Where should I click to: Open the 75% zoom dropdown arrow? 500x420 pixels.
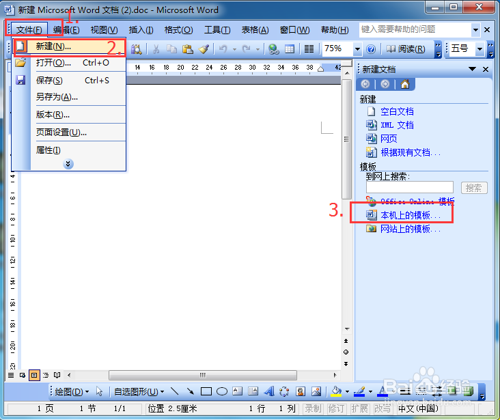coord(357,48)
